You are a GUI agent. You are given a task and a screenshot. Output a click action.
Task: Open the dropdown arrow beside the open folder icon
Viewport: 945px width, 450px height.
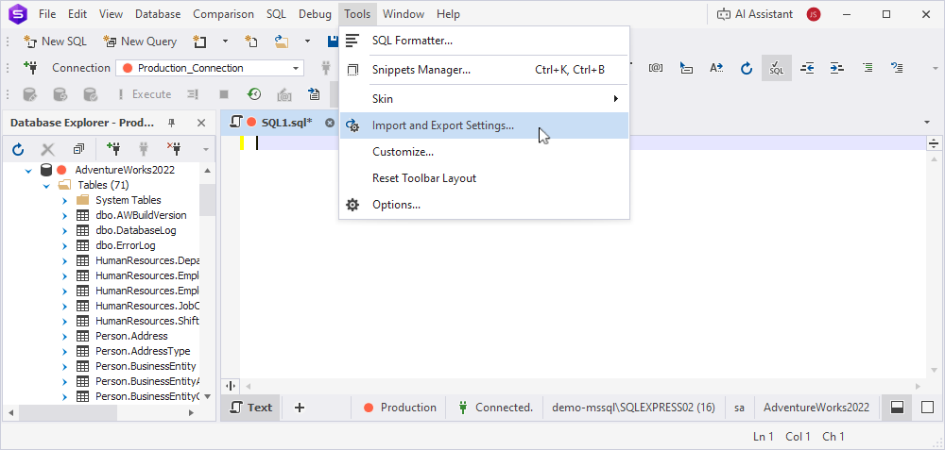click(307, 42)
